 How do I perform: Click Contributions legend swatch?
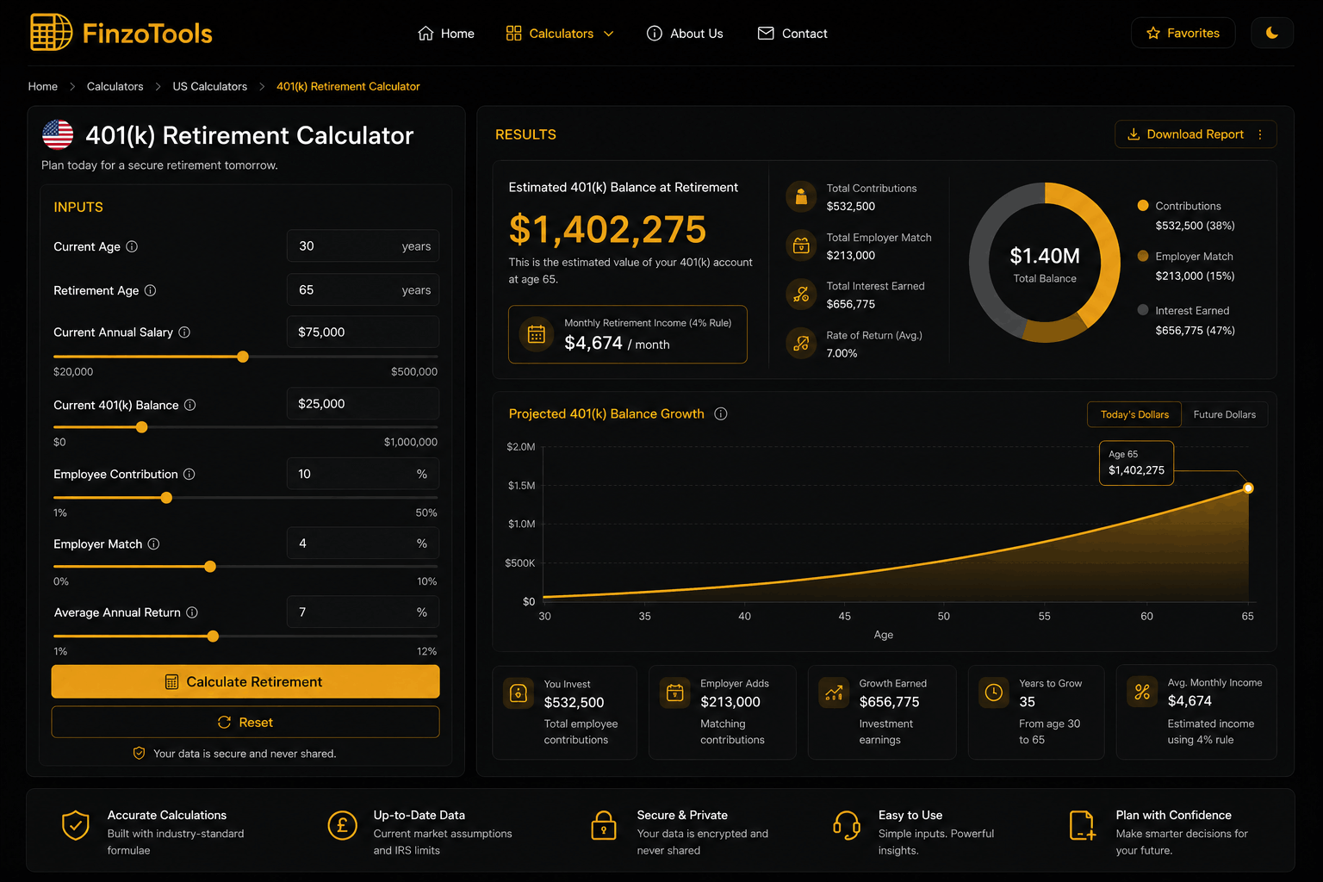(1143, 206)
